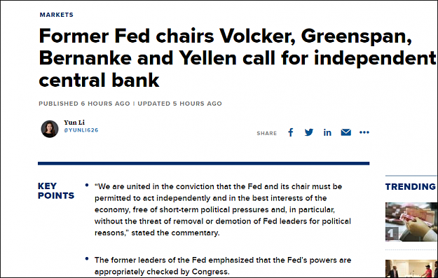The width and height of the screenshot is (438, 278).
Task: Click the Trending section heading
Action: [411, 186]
